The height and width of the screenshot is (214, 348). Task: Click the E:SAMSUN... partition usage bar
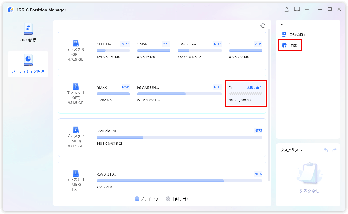pyautogui.click(x=180, y=94)
